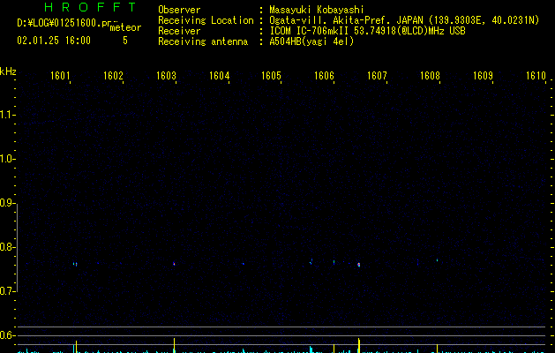This screenshot has width=555, height=353.
Task: Select the A504HB(yagi 4el) antenna text
Action: [x=311, y=41]
